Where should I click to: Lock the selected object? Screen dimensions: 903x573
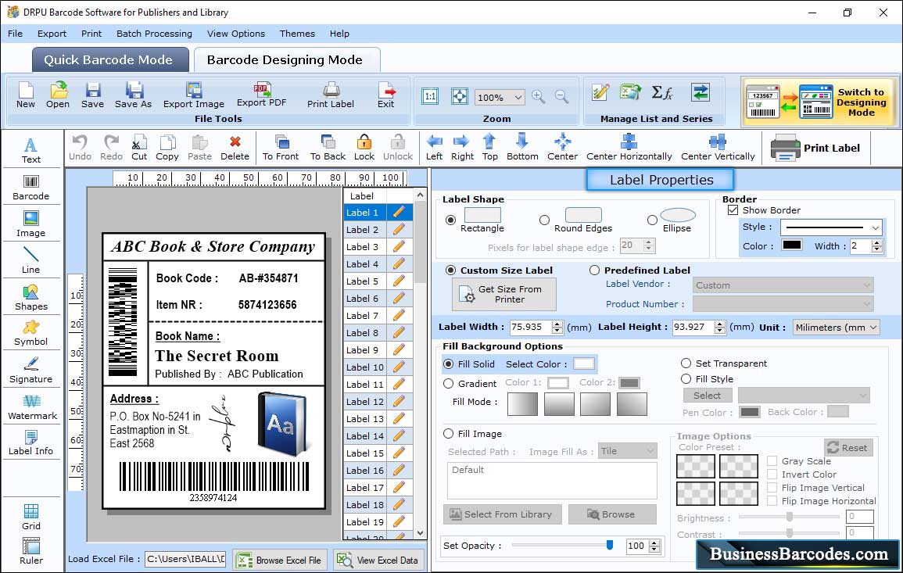(364, 148)
